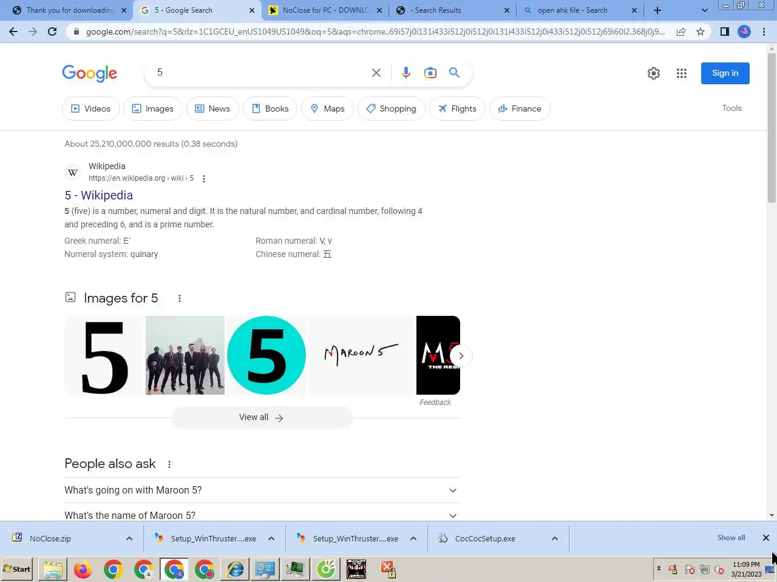Open the share page icon in address bar
The image size is (777, 582).
pyautogui.click(x=681, y=32)
